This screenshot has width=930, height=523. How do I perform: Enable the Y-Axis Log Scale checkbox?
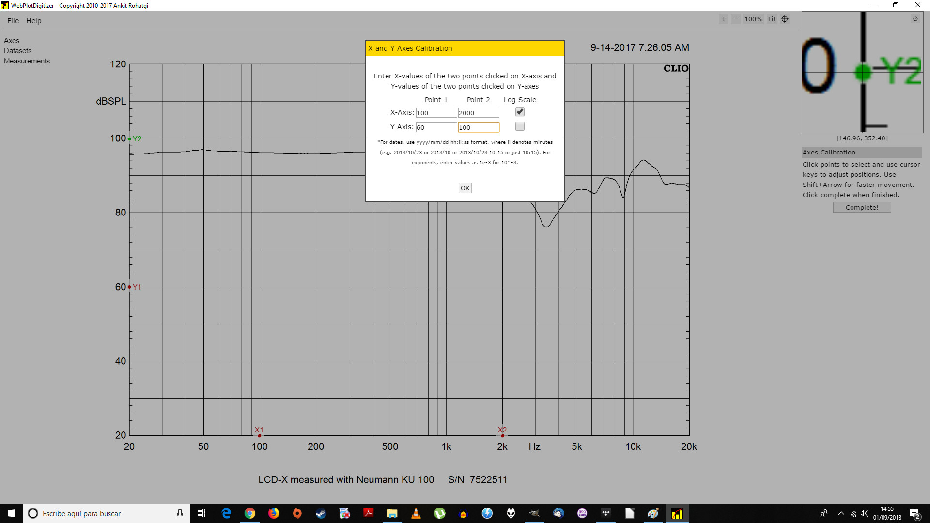(520, 126)
